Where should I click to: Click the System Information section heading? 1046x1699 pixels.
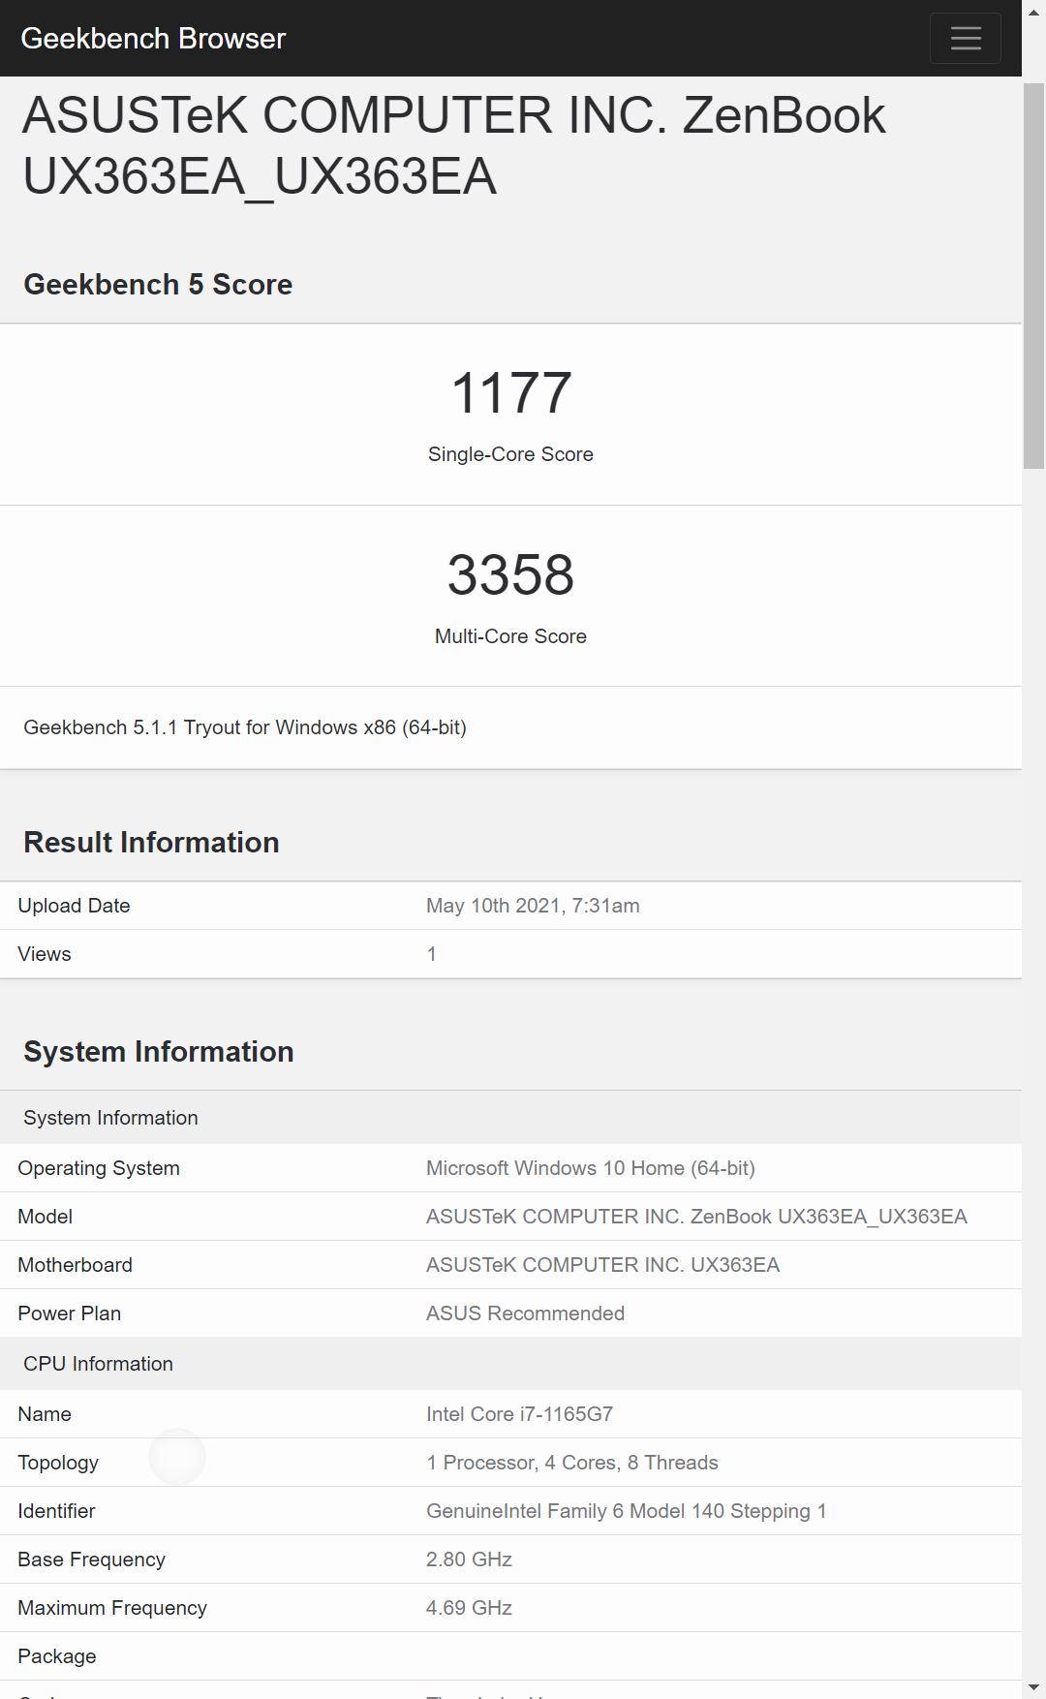click(159, 1051)
